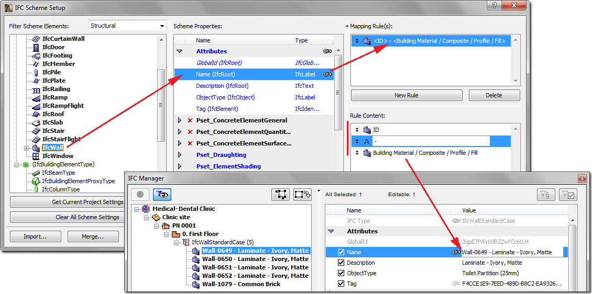Select Building Material rule content item
592x294 pixels.
431,153
